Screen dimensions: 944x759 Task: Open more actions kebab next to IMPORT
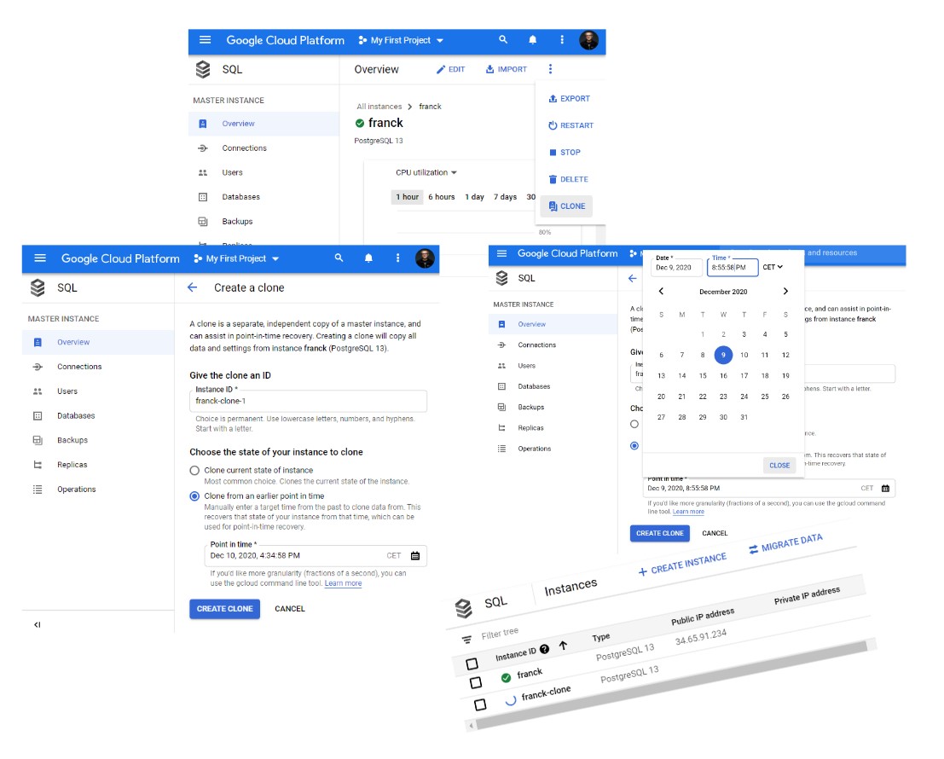550,69
